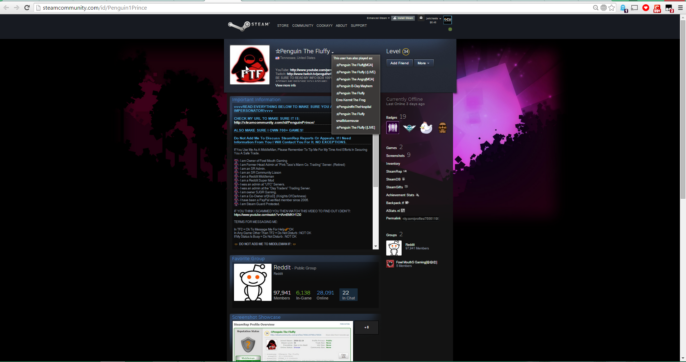This screenshot has height=362, width=686.
Task: Open the Penguin FTF profile avatar
Action: (x=250, y=65)
